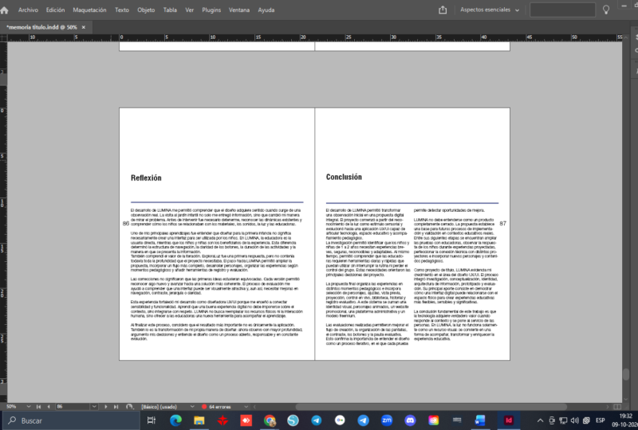This screenshot has width=638, height=430.
Task: Open the Ayuda menu
Action: tap(266, 10)
